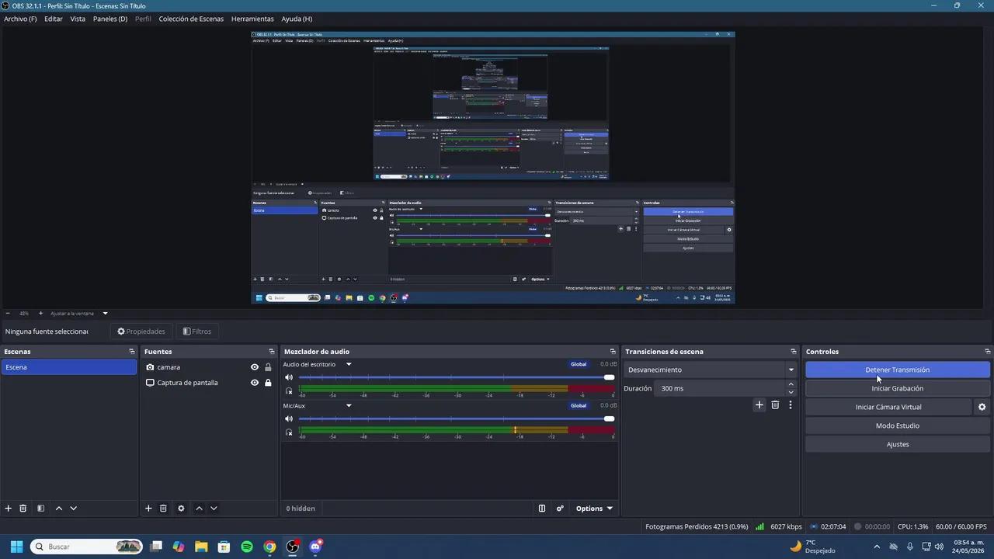
Task: Add a new scene with the plus icon
Action: point(9,509)
